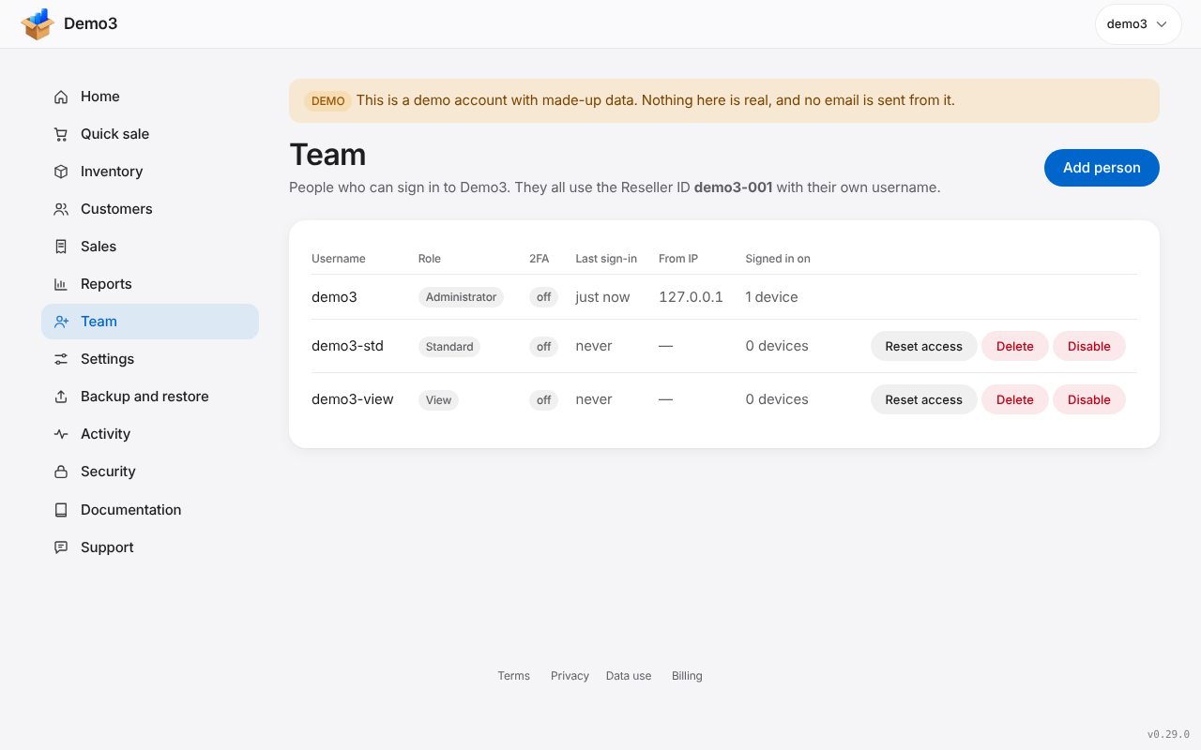The height and width of the screenshot is (750, 1201).
Task: Click the Inventory cube icon
Action: [x=61, y=172]
